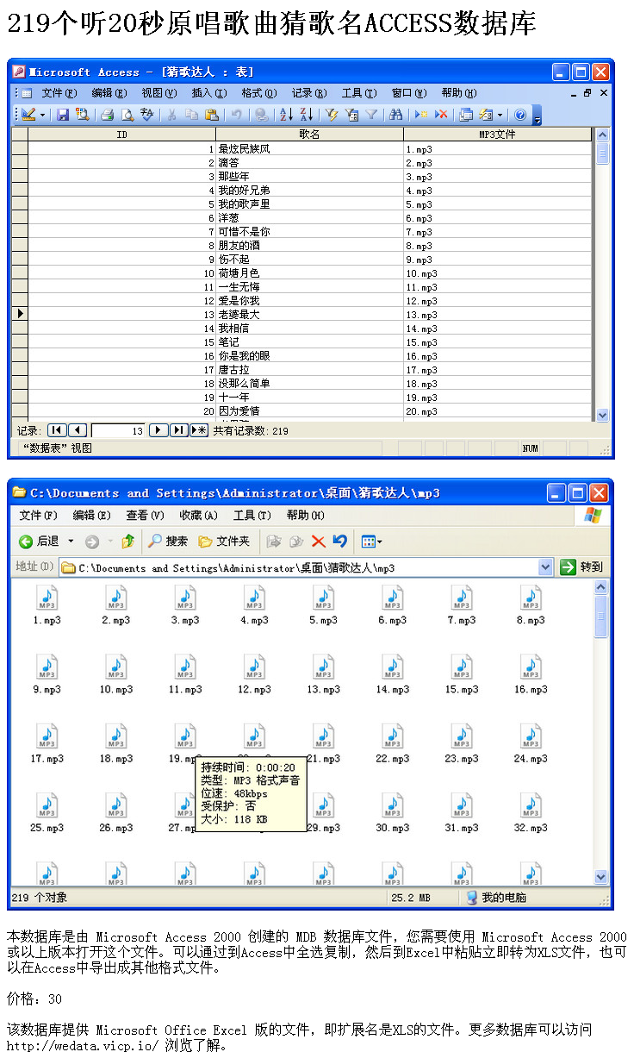Open the Explorer Views dropdown button
The width and height of the screenshot is (634, 1052).
[371, 542]
